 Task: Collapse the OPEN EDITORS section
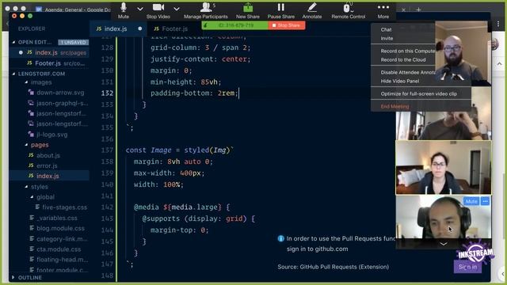coord(13,42)
